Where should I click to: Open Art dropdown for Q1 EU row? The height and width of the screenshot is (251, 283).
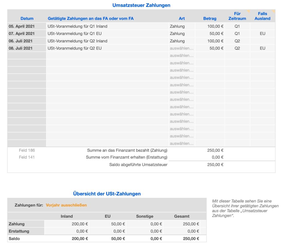point(182,34)
